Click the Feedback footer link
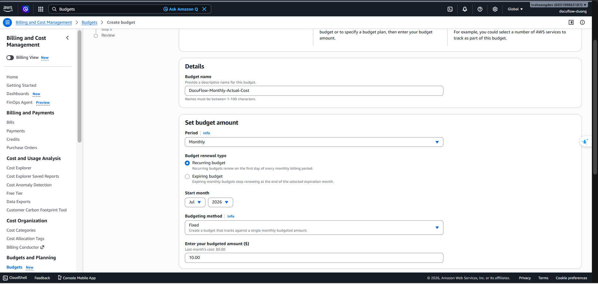 pyautogui.click(x=42, y=278)
